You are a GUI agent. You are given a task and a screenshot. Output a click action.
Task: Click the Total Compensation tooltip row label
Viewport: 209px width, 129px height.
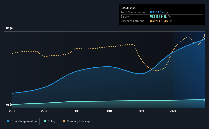(133, 12)
